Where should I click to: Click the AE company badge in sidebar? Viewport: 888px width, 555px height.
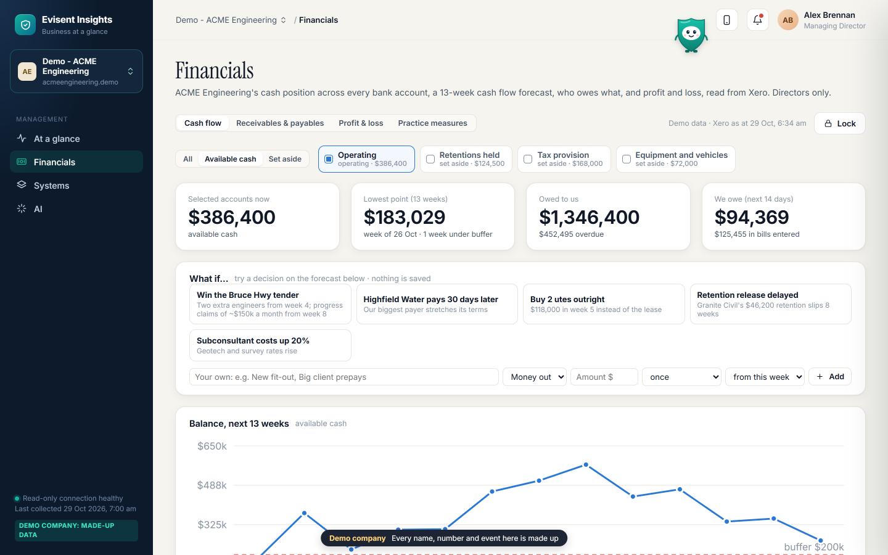(27, 72)
